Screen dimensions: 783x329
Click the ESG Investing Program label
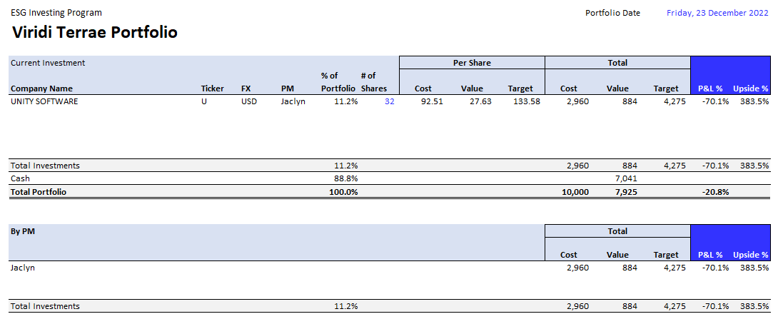coord(56,13)
